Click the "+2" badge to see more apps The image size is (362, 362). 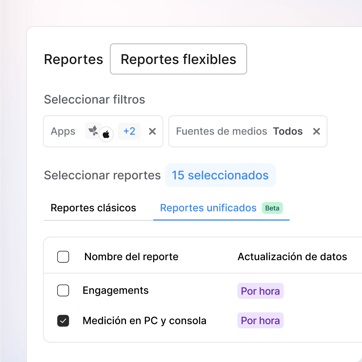pos(129,131)
